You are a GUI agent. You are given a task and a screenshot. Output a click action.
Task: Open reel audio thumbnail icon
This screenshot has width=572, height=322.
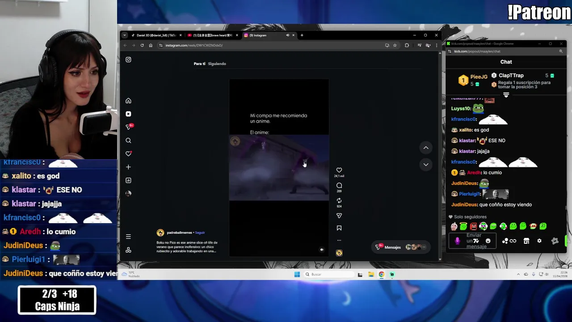pos(339,253)
